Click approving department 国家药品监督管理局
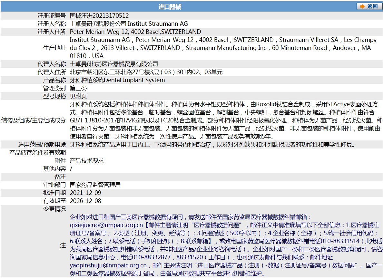Screen dimensions: 383x278 click(95, 185)
